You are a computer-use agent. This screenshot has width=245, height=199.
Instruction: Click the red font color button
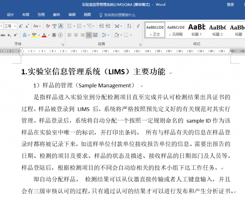44,35
